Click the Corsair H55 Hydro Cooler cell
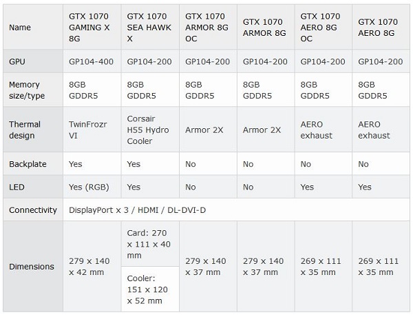Screen dimensions: 413x317 150,130
